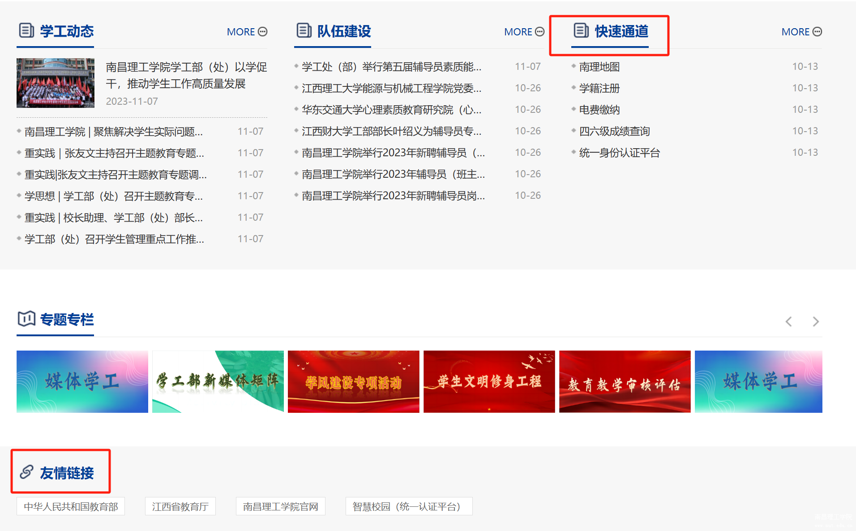Click the 专题专栏 book icon
The height and width of the screenshot is (531, 856).
point(26,319)
